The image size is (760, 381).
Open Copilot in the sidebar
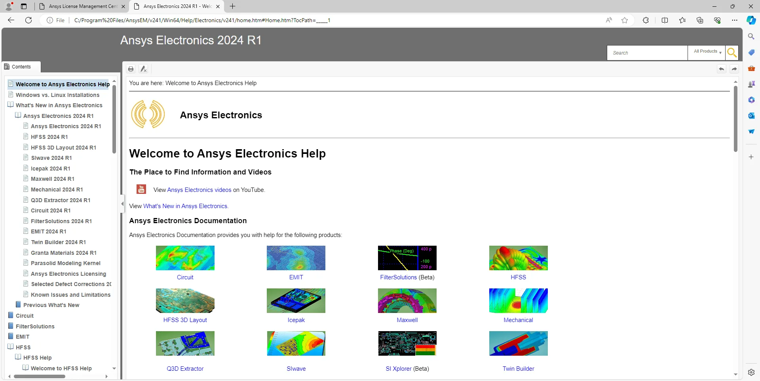pos(751,20)
